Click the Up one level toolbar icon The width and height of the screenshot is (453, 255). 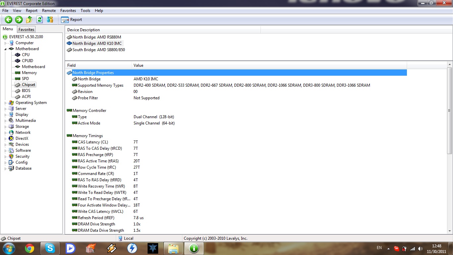(x=29, y=20)
